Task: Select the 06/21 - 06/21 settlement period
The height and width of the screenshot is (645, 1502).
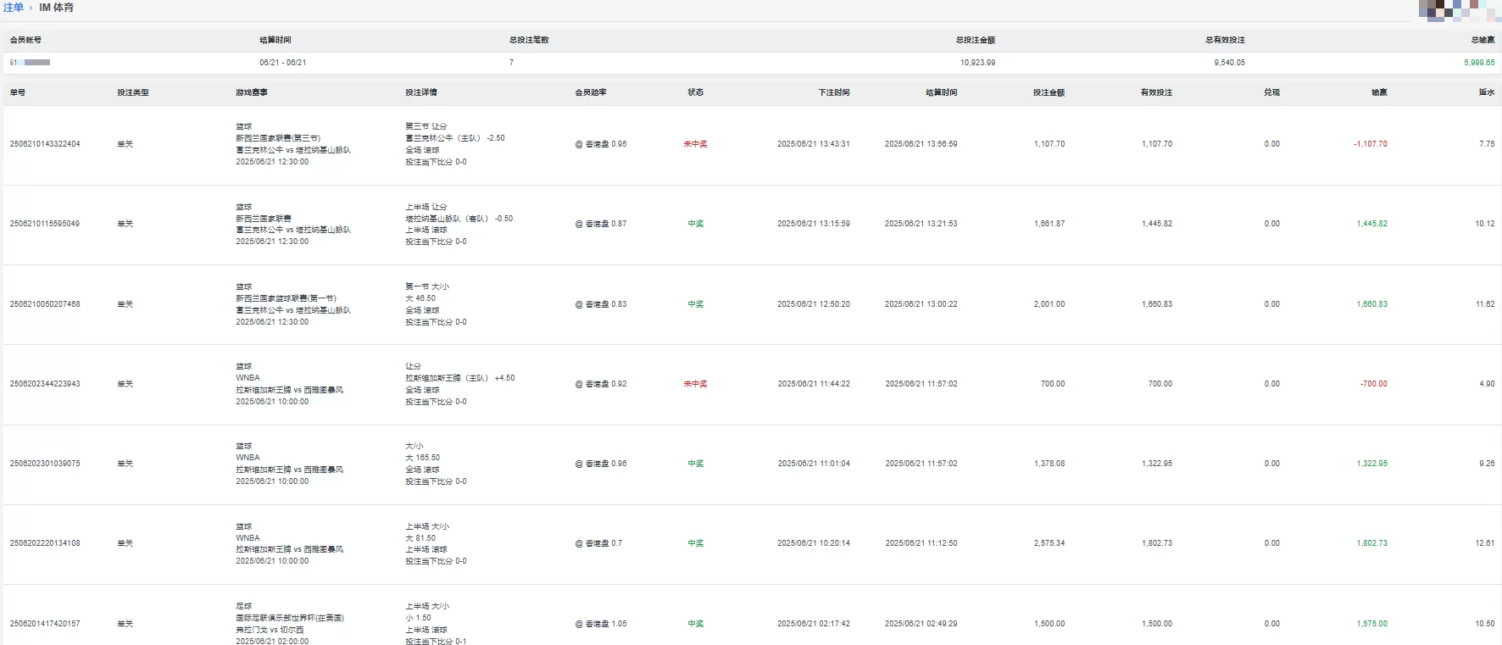Action: click(283, 63)
